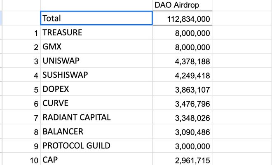Select the GMX name cell

pos(96,47)
